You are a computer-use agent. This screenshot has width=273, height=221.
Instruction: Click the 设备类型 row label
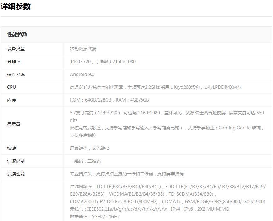pyautogui.click(x=16, y=49)
